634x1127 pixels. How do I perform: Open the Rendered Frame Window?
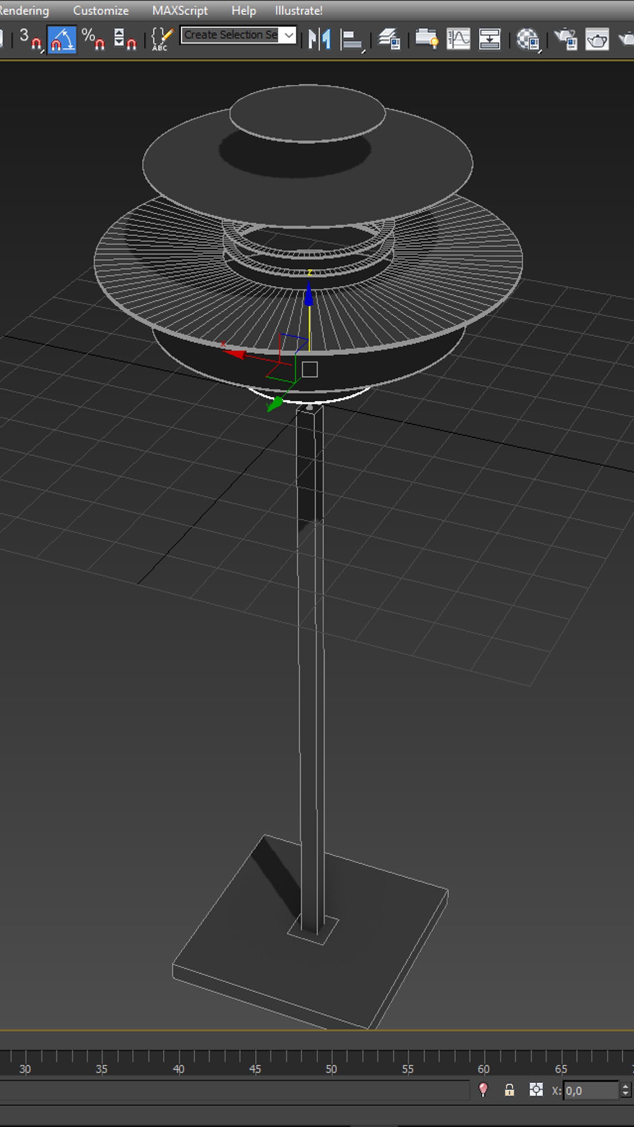[x=597, y=39]
